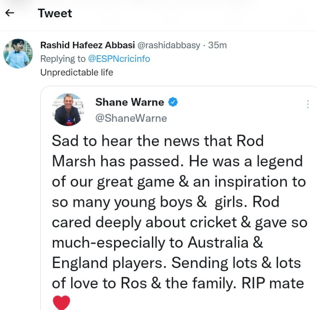Click the 35m timestamp
This screenshot has width=317, height=310.
(x=217, y=45)
